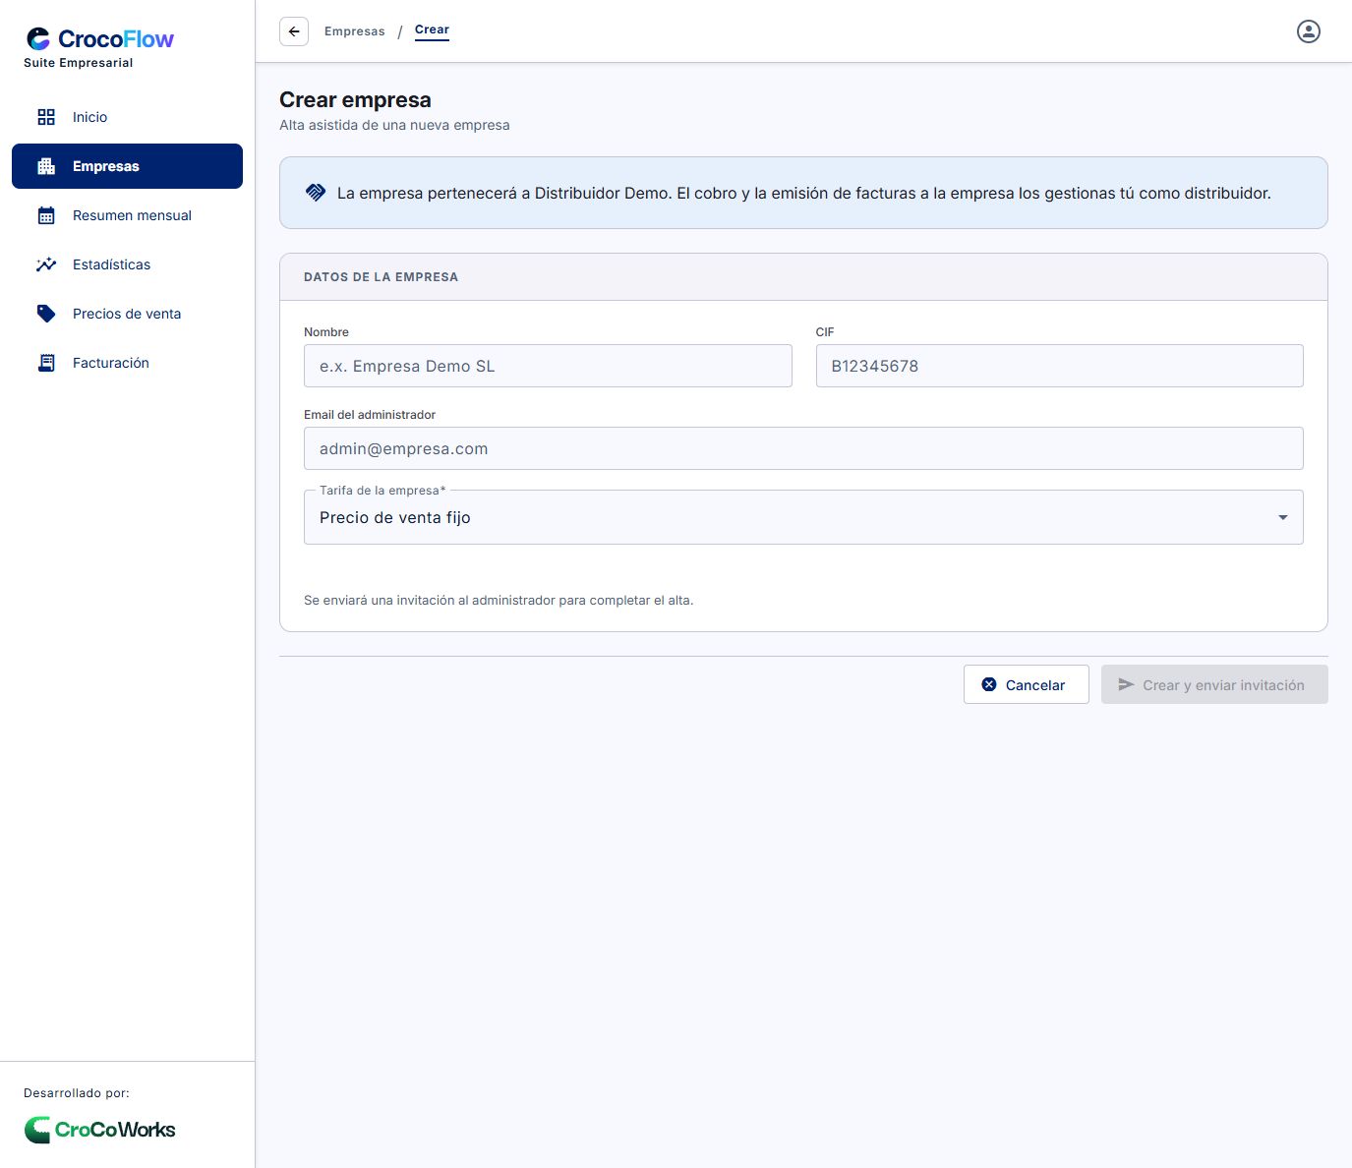The width and height of the screenshot is (1352, 1168).
Task: Click the Facturación receipt icon
Action: click(46, 363)
